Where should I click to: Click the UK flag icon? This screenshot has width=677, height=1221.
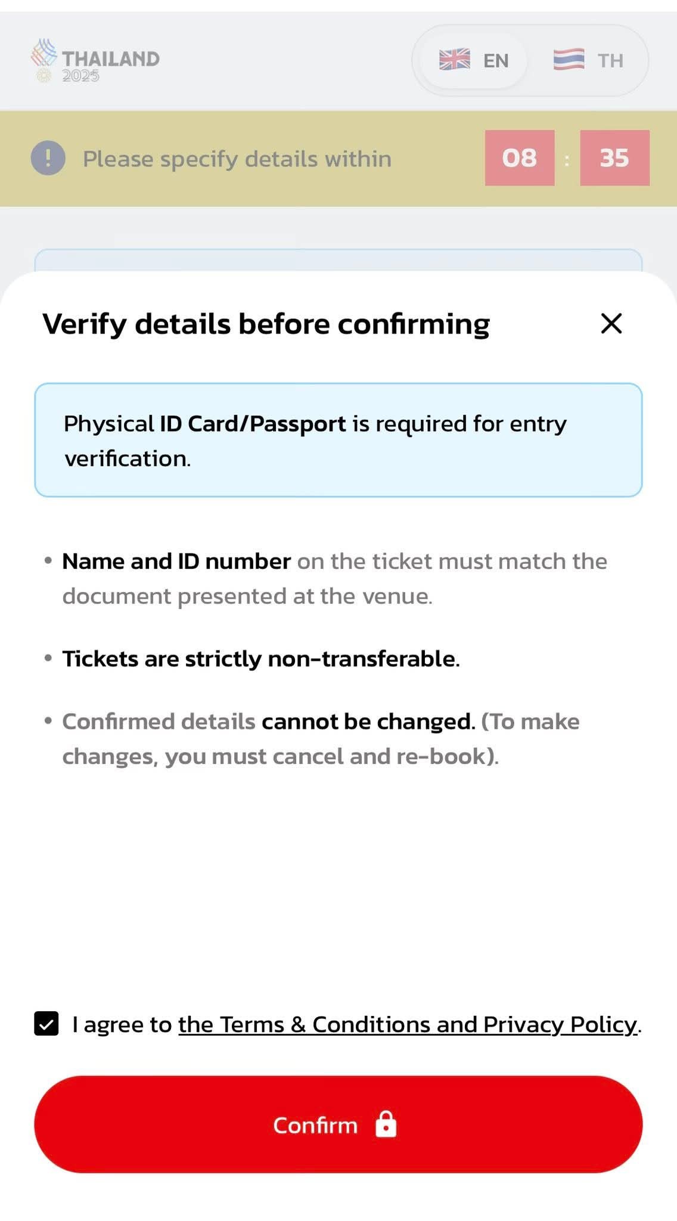pyautogui.click(x=455, y=60)
